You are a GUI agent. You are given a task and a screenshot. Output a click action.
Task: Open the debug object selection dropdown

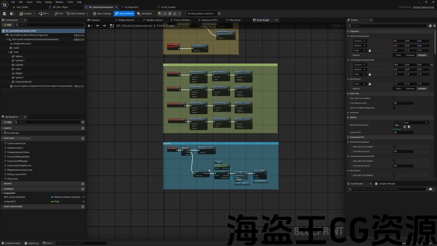201,14
